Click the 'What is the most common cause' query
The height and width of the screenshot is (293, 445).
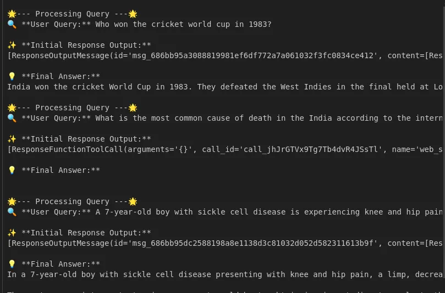[x=269, y=118]
